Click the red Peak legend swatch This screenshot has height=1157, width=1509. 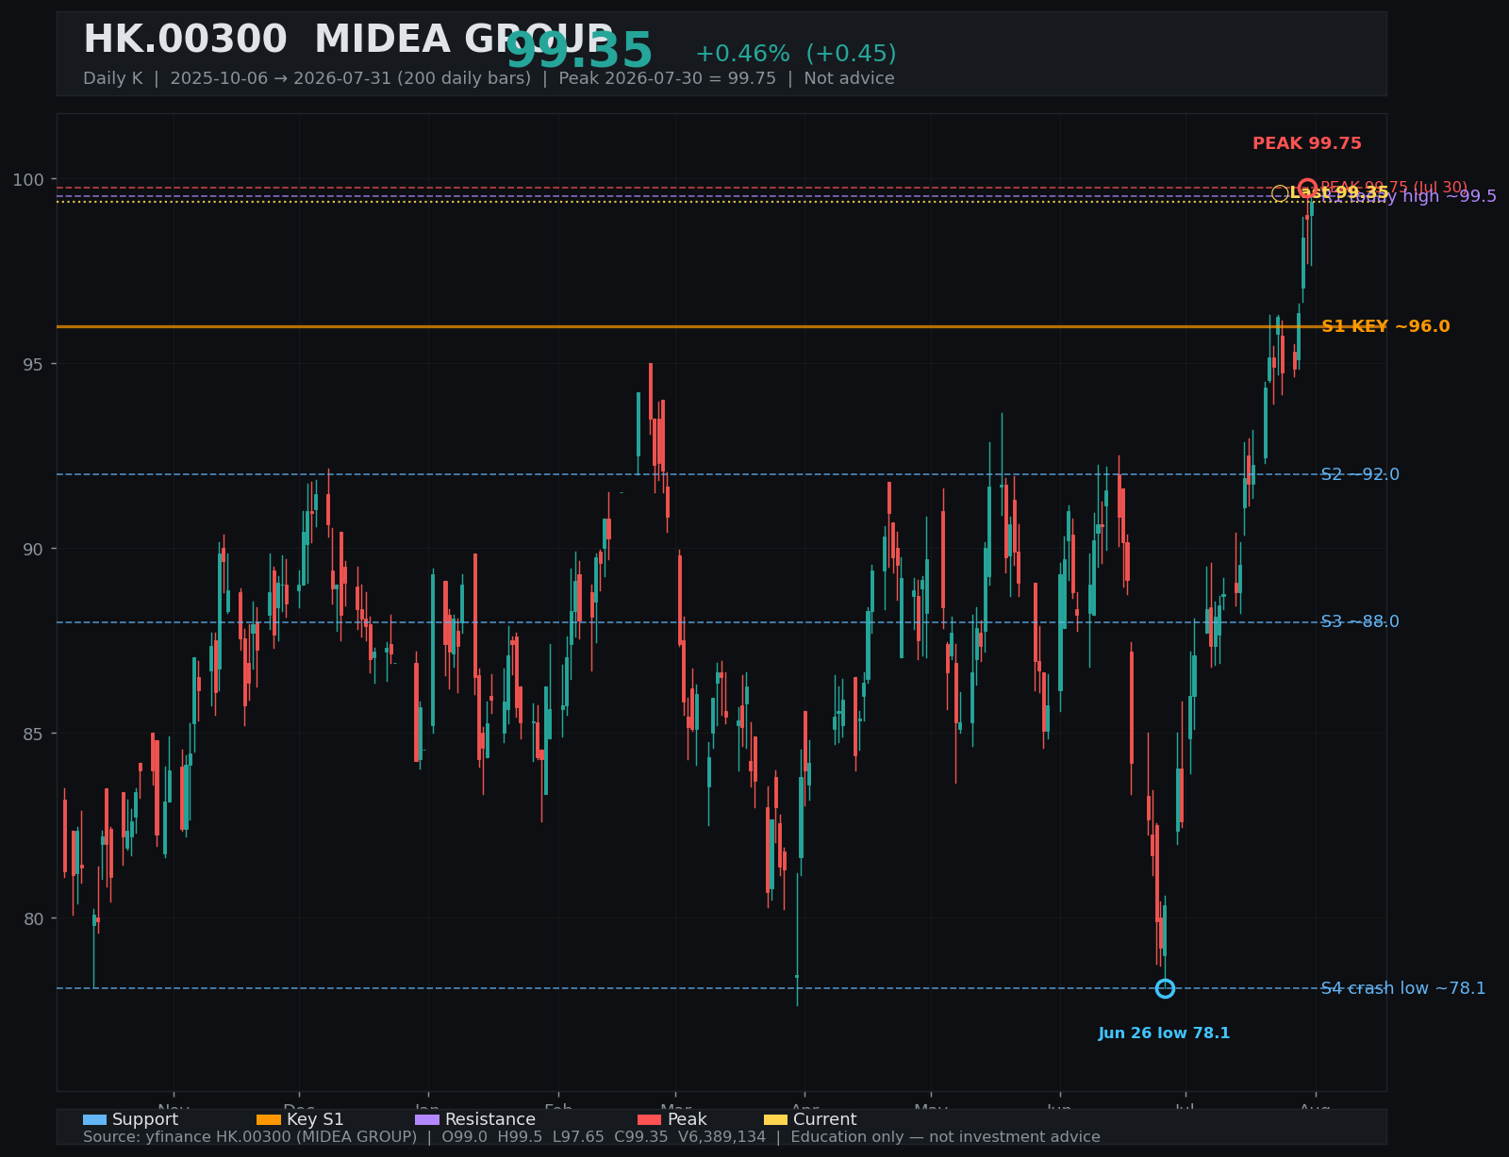point(650,1120)
